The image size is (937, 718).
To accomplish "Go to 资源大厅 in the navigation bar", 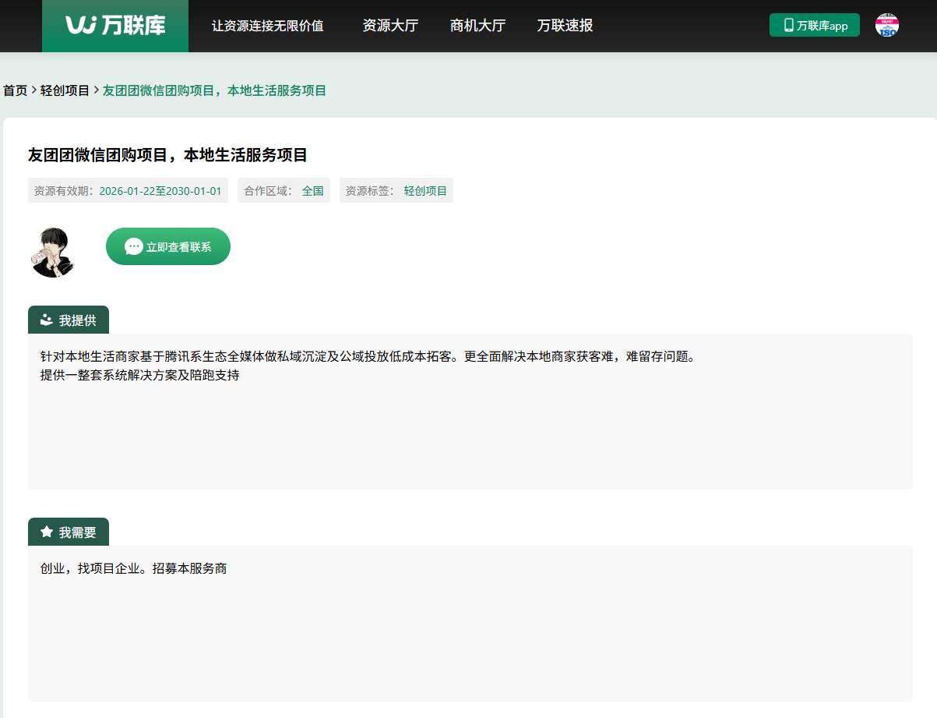I will [x=390, y=26].
